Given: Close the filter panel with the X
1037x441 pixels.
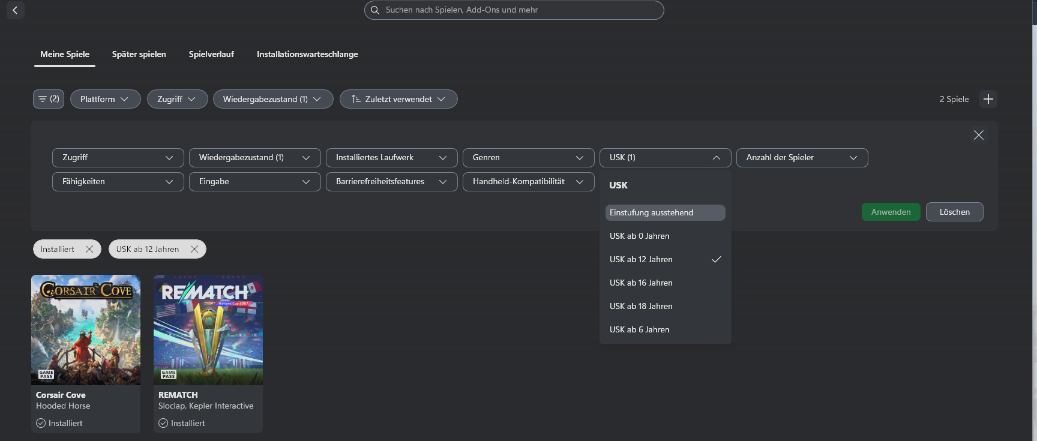Looking at the screenshot, I should point(979,135).
